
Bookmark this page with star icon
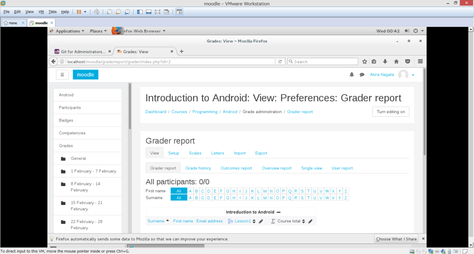pos(365,61)
